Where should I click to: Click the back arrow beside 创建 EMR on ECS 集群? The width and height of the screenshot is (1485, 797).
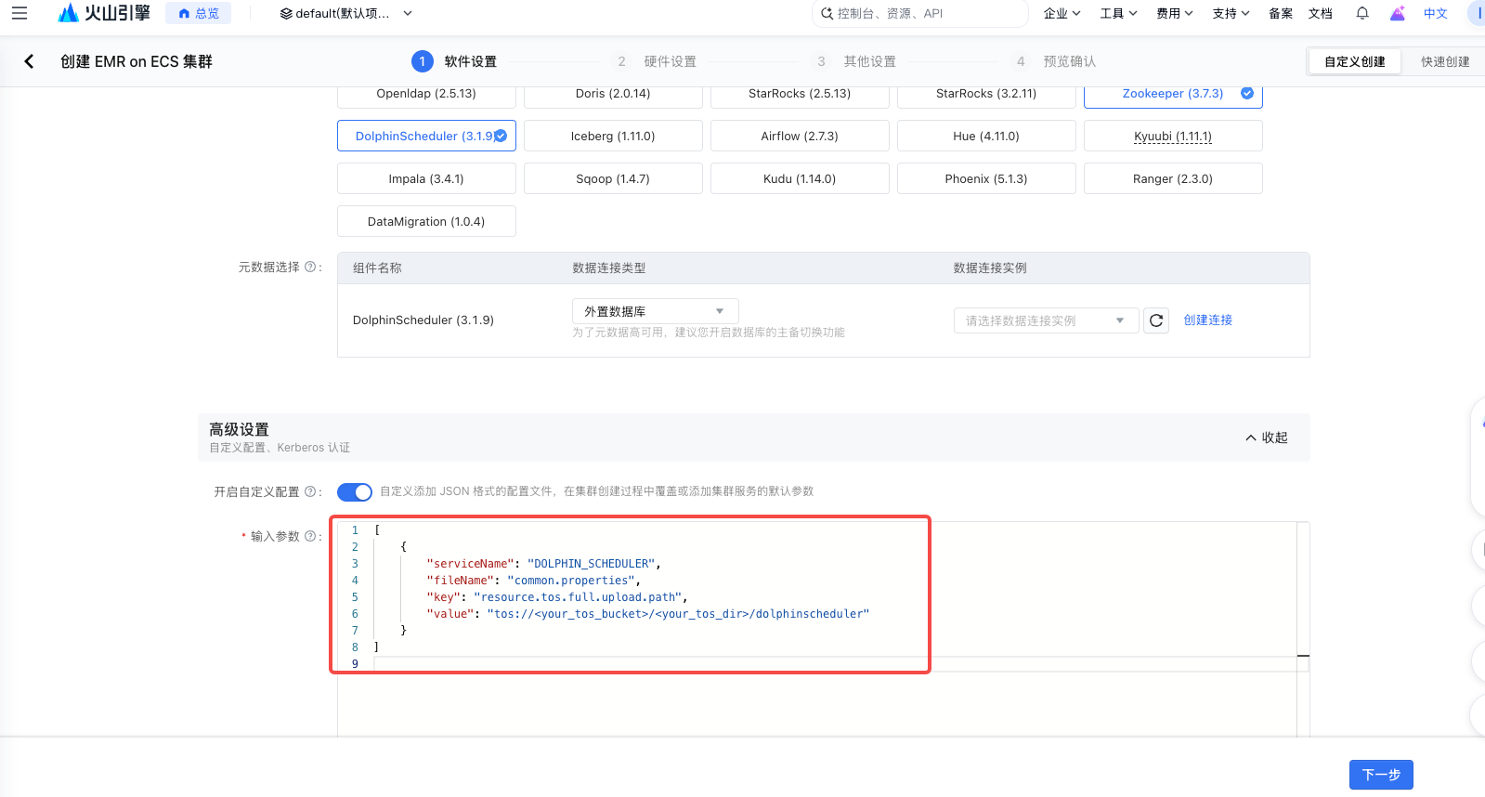click(x=29, y=61)
